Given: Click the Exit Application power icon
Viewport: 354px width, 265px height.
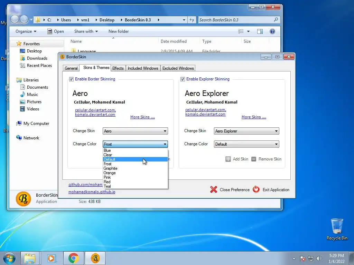Looking at the screenshot, I should [256, 189].
